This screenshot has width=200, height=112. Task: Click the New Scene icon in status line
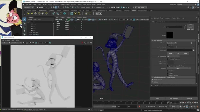[37, 8]
